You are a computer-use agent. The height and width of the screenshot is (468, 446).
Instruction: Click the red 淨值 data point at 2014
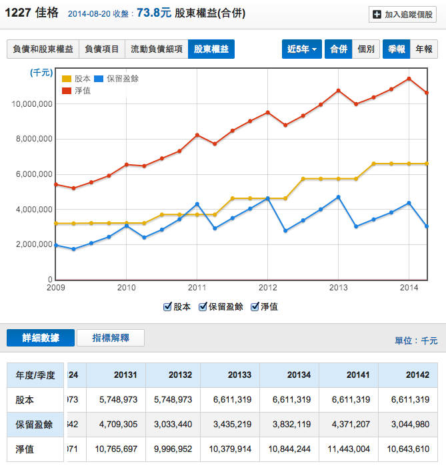409,78
